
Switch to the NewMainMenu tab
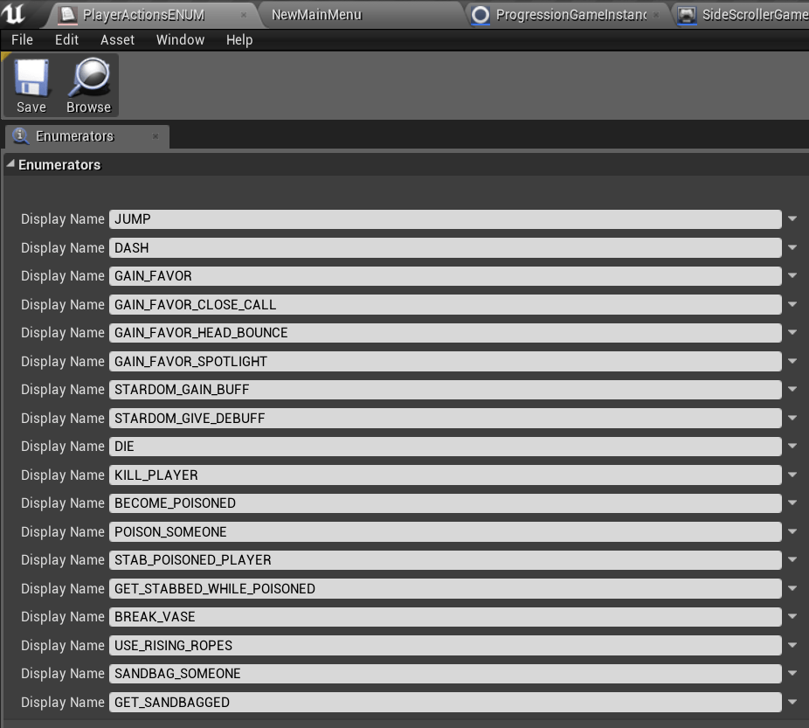[x=316, y=15]
